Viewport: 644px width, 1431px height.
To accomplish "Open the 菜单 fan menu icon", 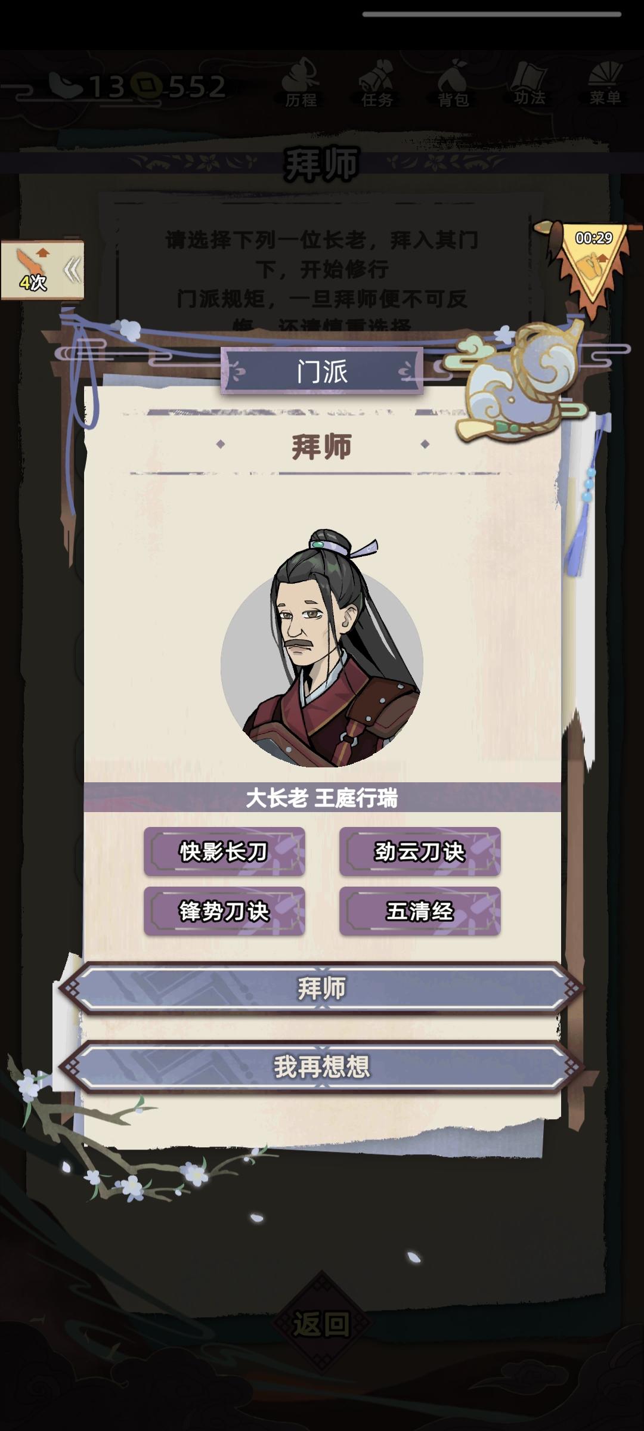I will (605, 83).
